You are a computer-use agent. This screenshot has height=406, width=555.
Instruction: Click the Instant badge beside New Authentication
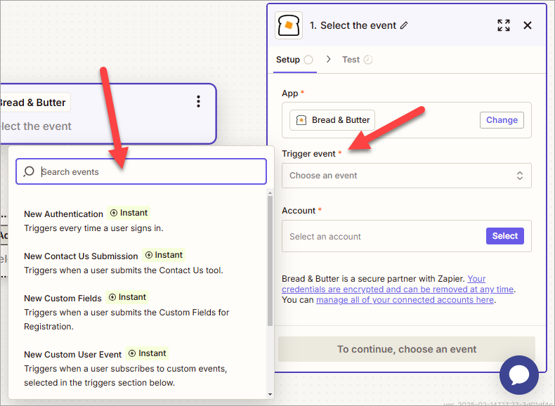click(129, 213)
